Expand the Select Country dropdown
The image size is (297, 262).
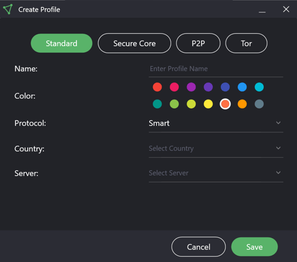(x=216, y=148)
